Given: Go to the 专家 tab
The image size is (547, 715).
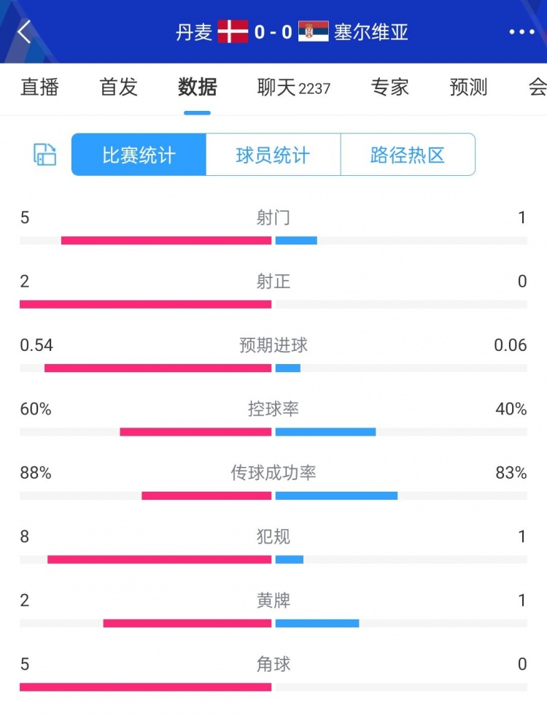Looking at the screenshot, I should point(389,87).
